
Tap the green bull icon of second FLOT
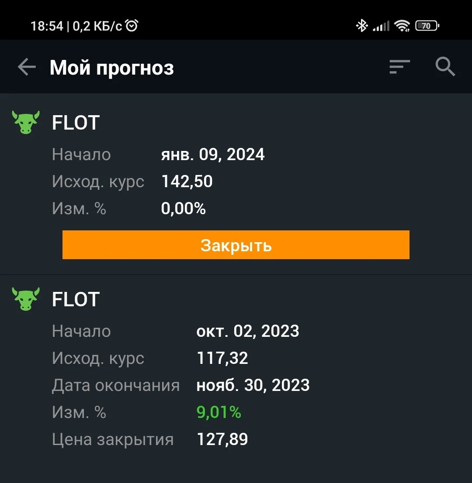click(x=26, y=299)
